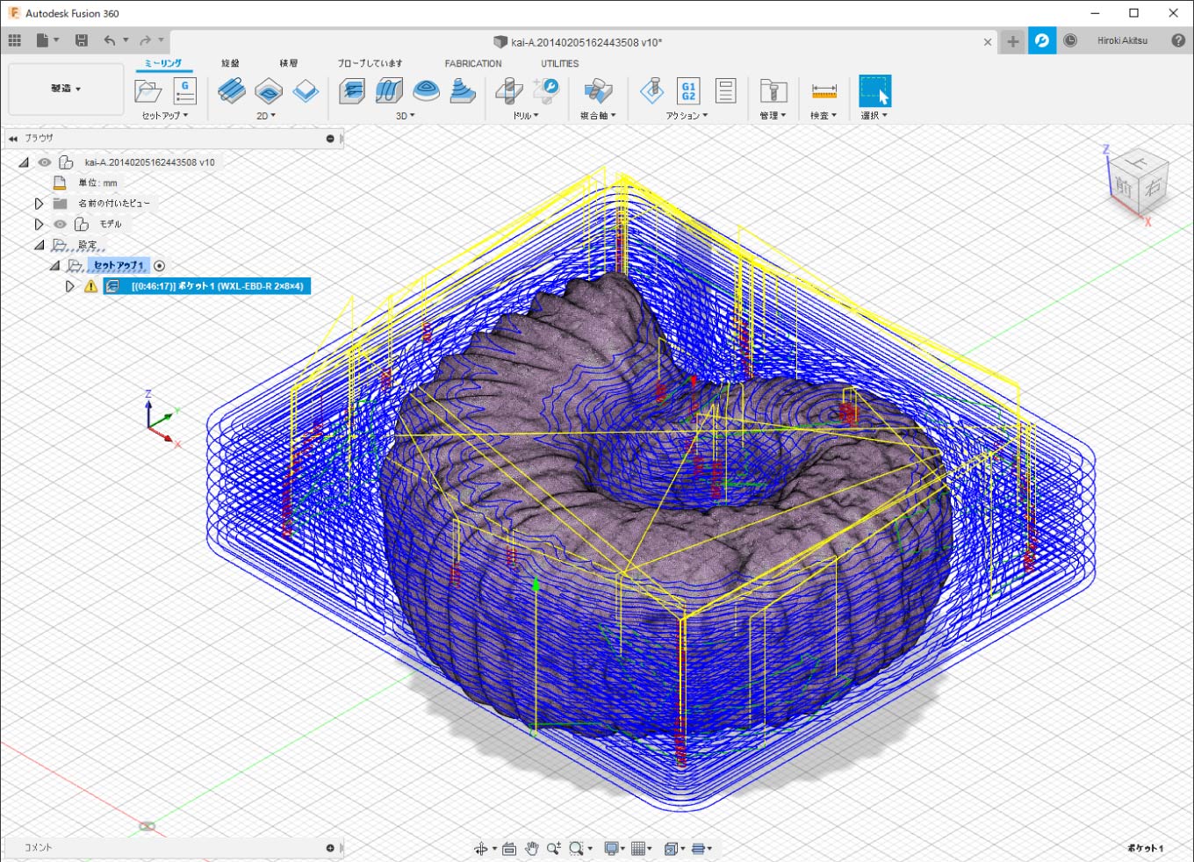Open the Job Status clock icon
This screenshot has width=1194, height=862.
[x=1070, y=40]
